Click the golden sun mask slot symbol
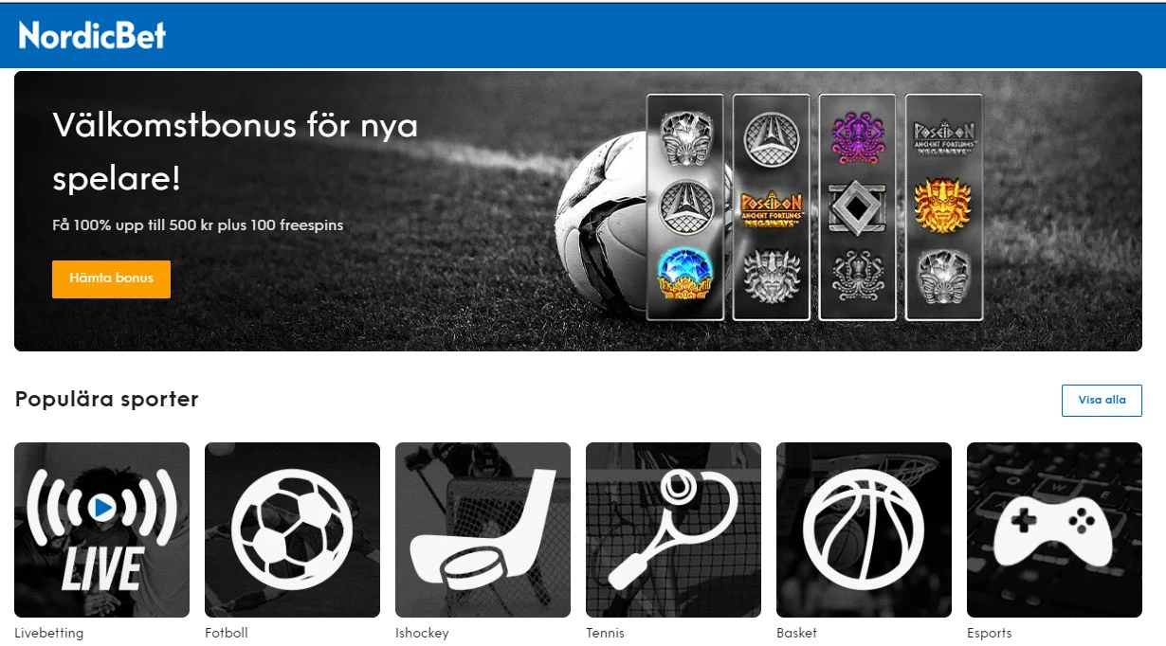Viewport: 1166px width, 646px height. tap(943, 206)
